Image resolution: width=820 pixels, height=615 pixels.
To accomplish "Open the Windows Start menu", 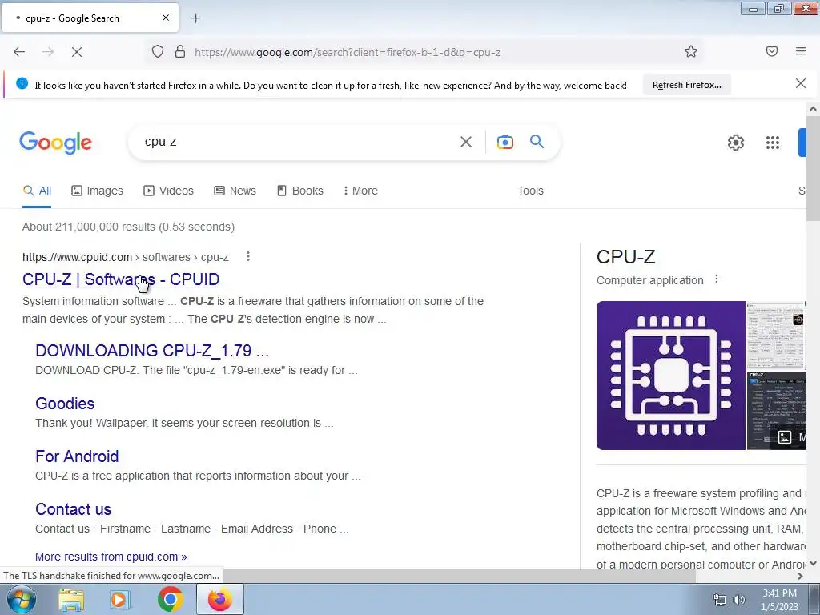I will [20, 599].
